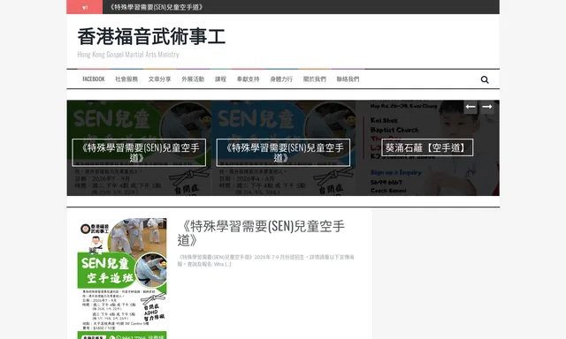Click the ticker headline in top bar
This screenshot has width=566, height=339.
[156, 7]
